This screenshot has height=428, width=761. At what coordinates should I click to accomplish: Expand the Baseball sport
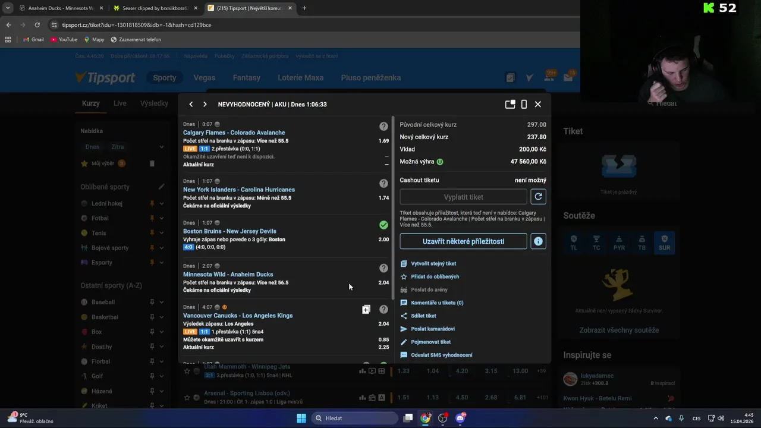click(161, 302)
